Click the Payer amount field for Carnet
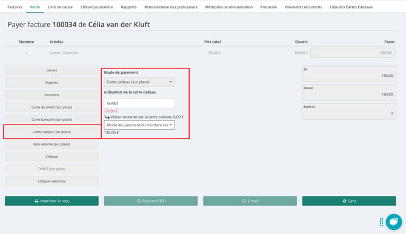 coord(353,53)
